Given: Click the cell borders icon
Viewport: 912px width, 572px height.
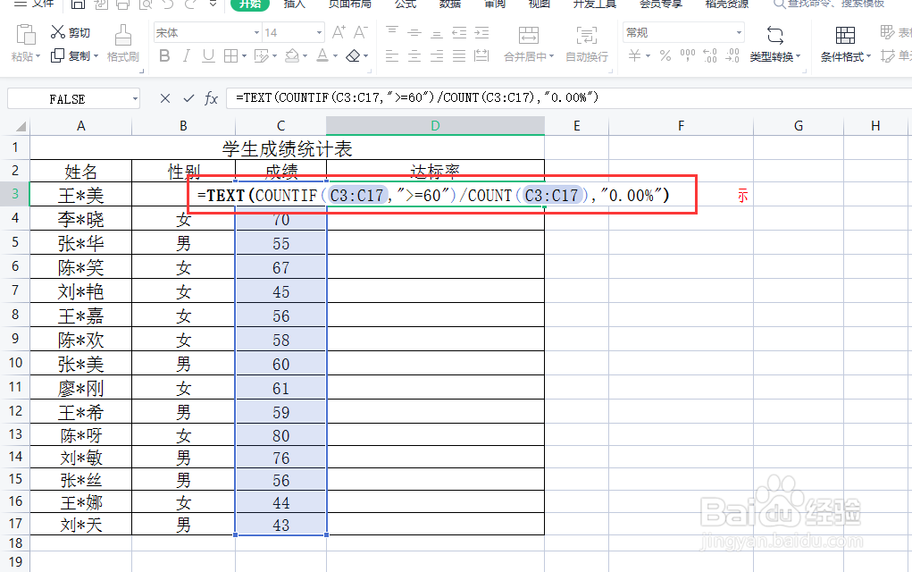Looking at the screenshot, I should 231,56.
